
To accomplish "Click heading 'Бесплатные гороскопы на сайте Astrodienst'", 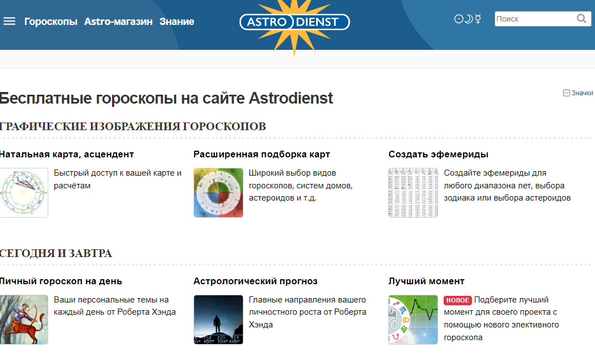I will click(166, 98).
